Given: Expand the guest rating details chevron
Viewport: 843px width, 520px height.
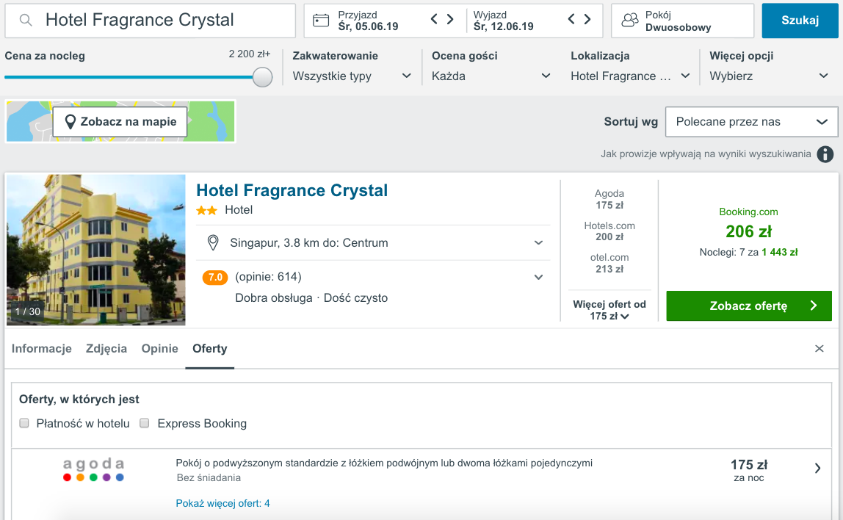Looking at the screenshot, I should click(538, 278).
